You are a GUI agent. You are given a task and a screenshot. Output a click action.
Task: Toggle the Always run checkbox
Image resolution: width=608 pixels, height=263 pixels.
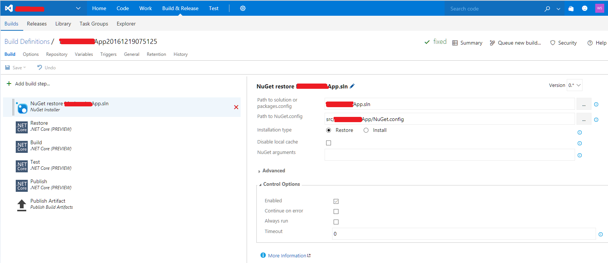pos(336,222)
